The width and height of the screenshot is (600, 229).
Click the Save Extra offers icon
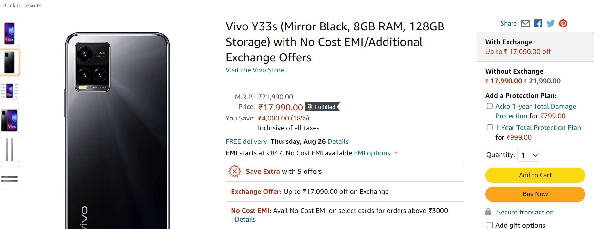click(235, 171)
